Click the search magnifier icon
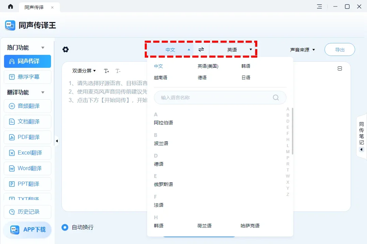This screenshot has height=244, width=367. 276,97
